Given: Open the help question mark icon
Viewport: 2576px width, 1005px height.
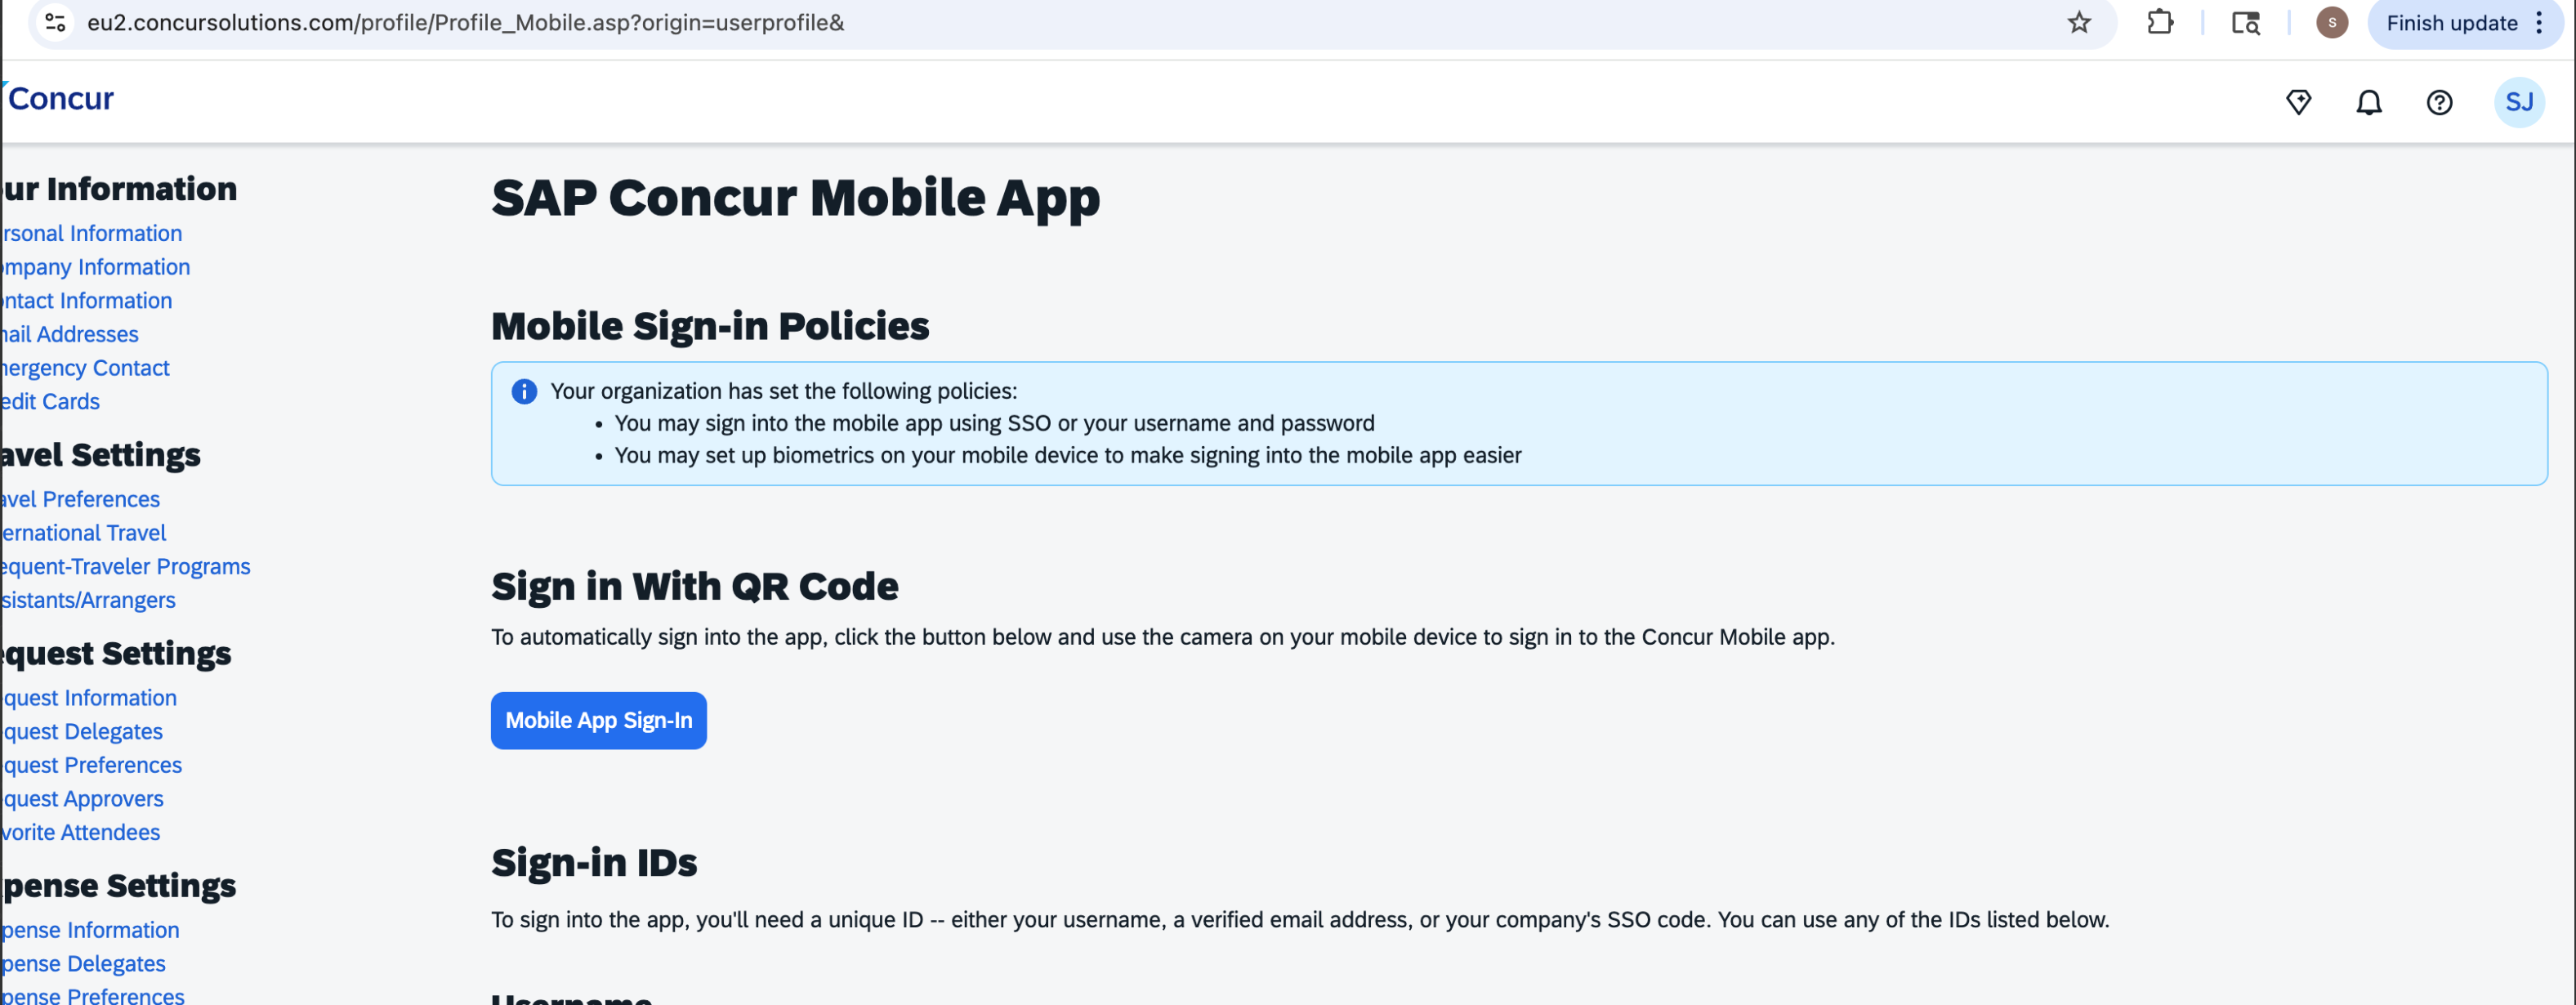Looking at the screenshot, I should pyautogui.click(x=2439, y=102).
